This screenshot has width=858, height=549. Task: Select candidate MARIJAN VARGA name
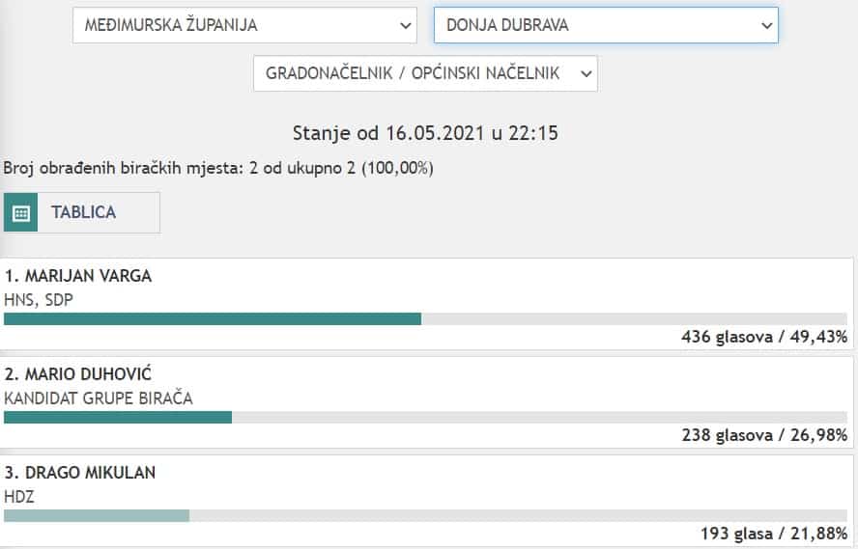tap(78, 276)
